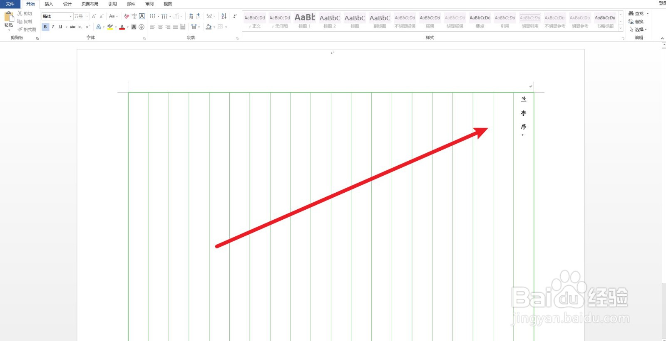Click the Enclosed Character (字) icon
Screen dimensions: 666x341
point(142,27)
